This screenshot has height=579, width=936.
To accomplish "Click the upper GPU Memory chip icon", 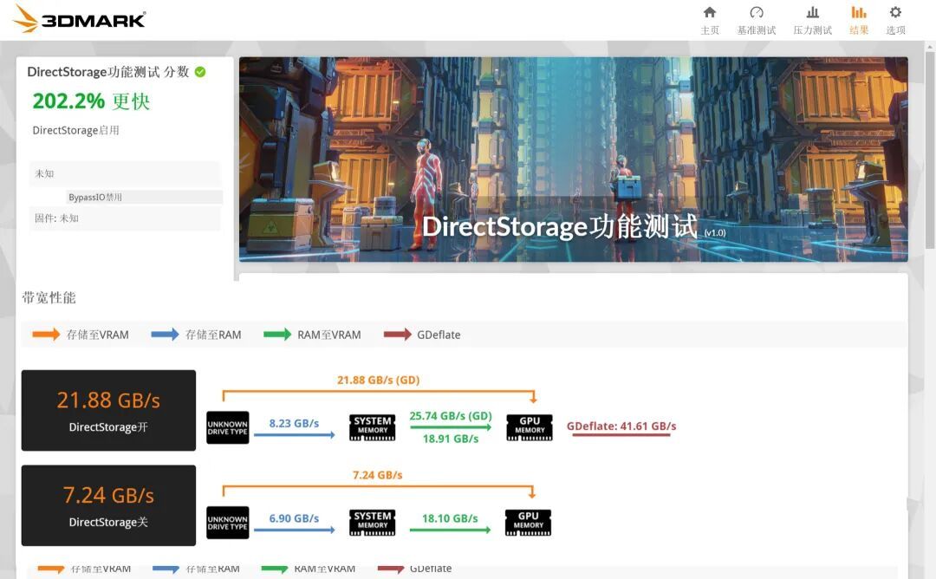I will pos(529,427).
